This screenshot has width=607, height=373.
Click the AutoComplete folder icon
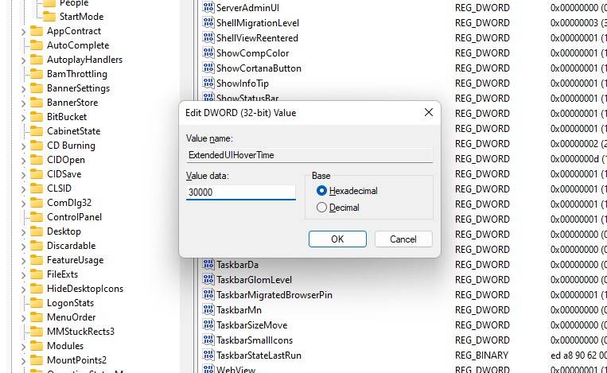tap(37, 45)
